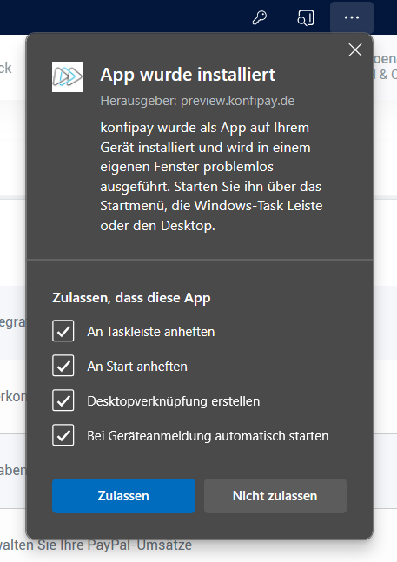The image size is (397, 562).
Task: Click the blue Zulassen button
Action: pos(123,496)
